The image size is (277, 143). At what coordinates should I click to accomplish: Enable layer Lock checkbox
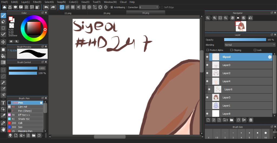coord(255,50)
